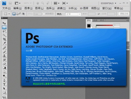Select the Pen tool
This screenshot has height=99, width=131.
click(x=4, y=81)
